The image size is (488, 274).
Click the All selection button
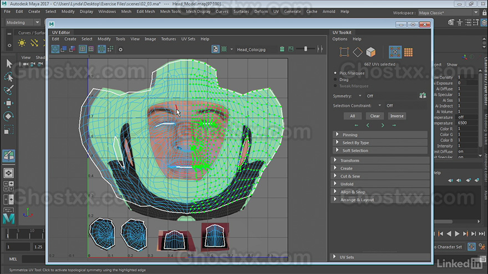pyautogui.click(x=352, y=116)
